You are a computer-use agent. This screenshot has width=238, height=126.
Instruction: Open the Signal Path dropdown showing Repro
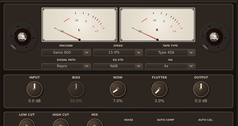coord(66,66)
